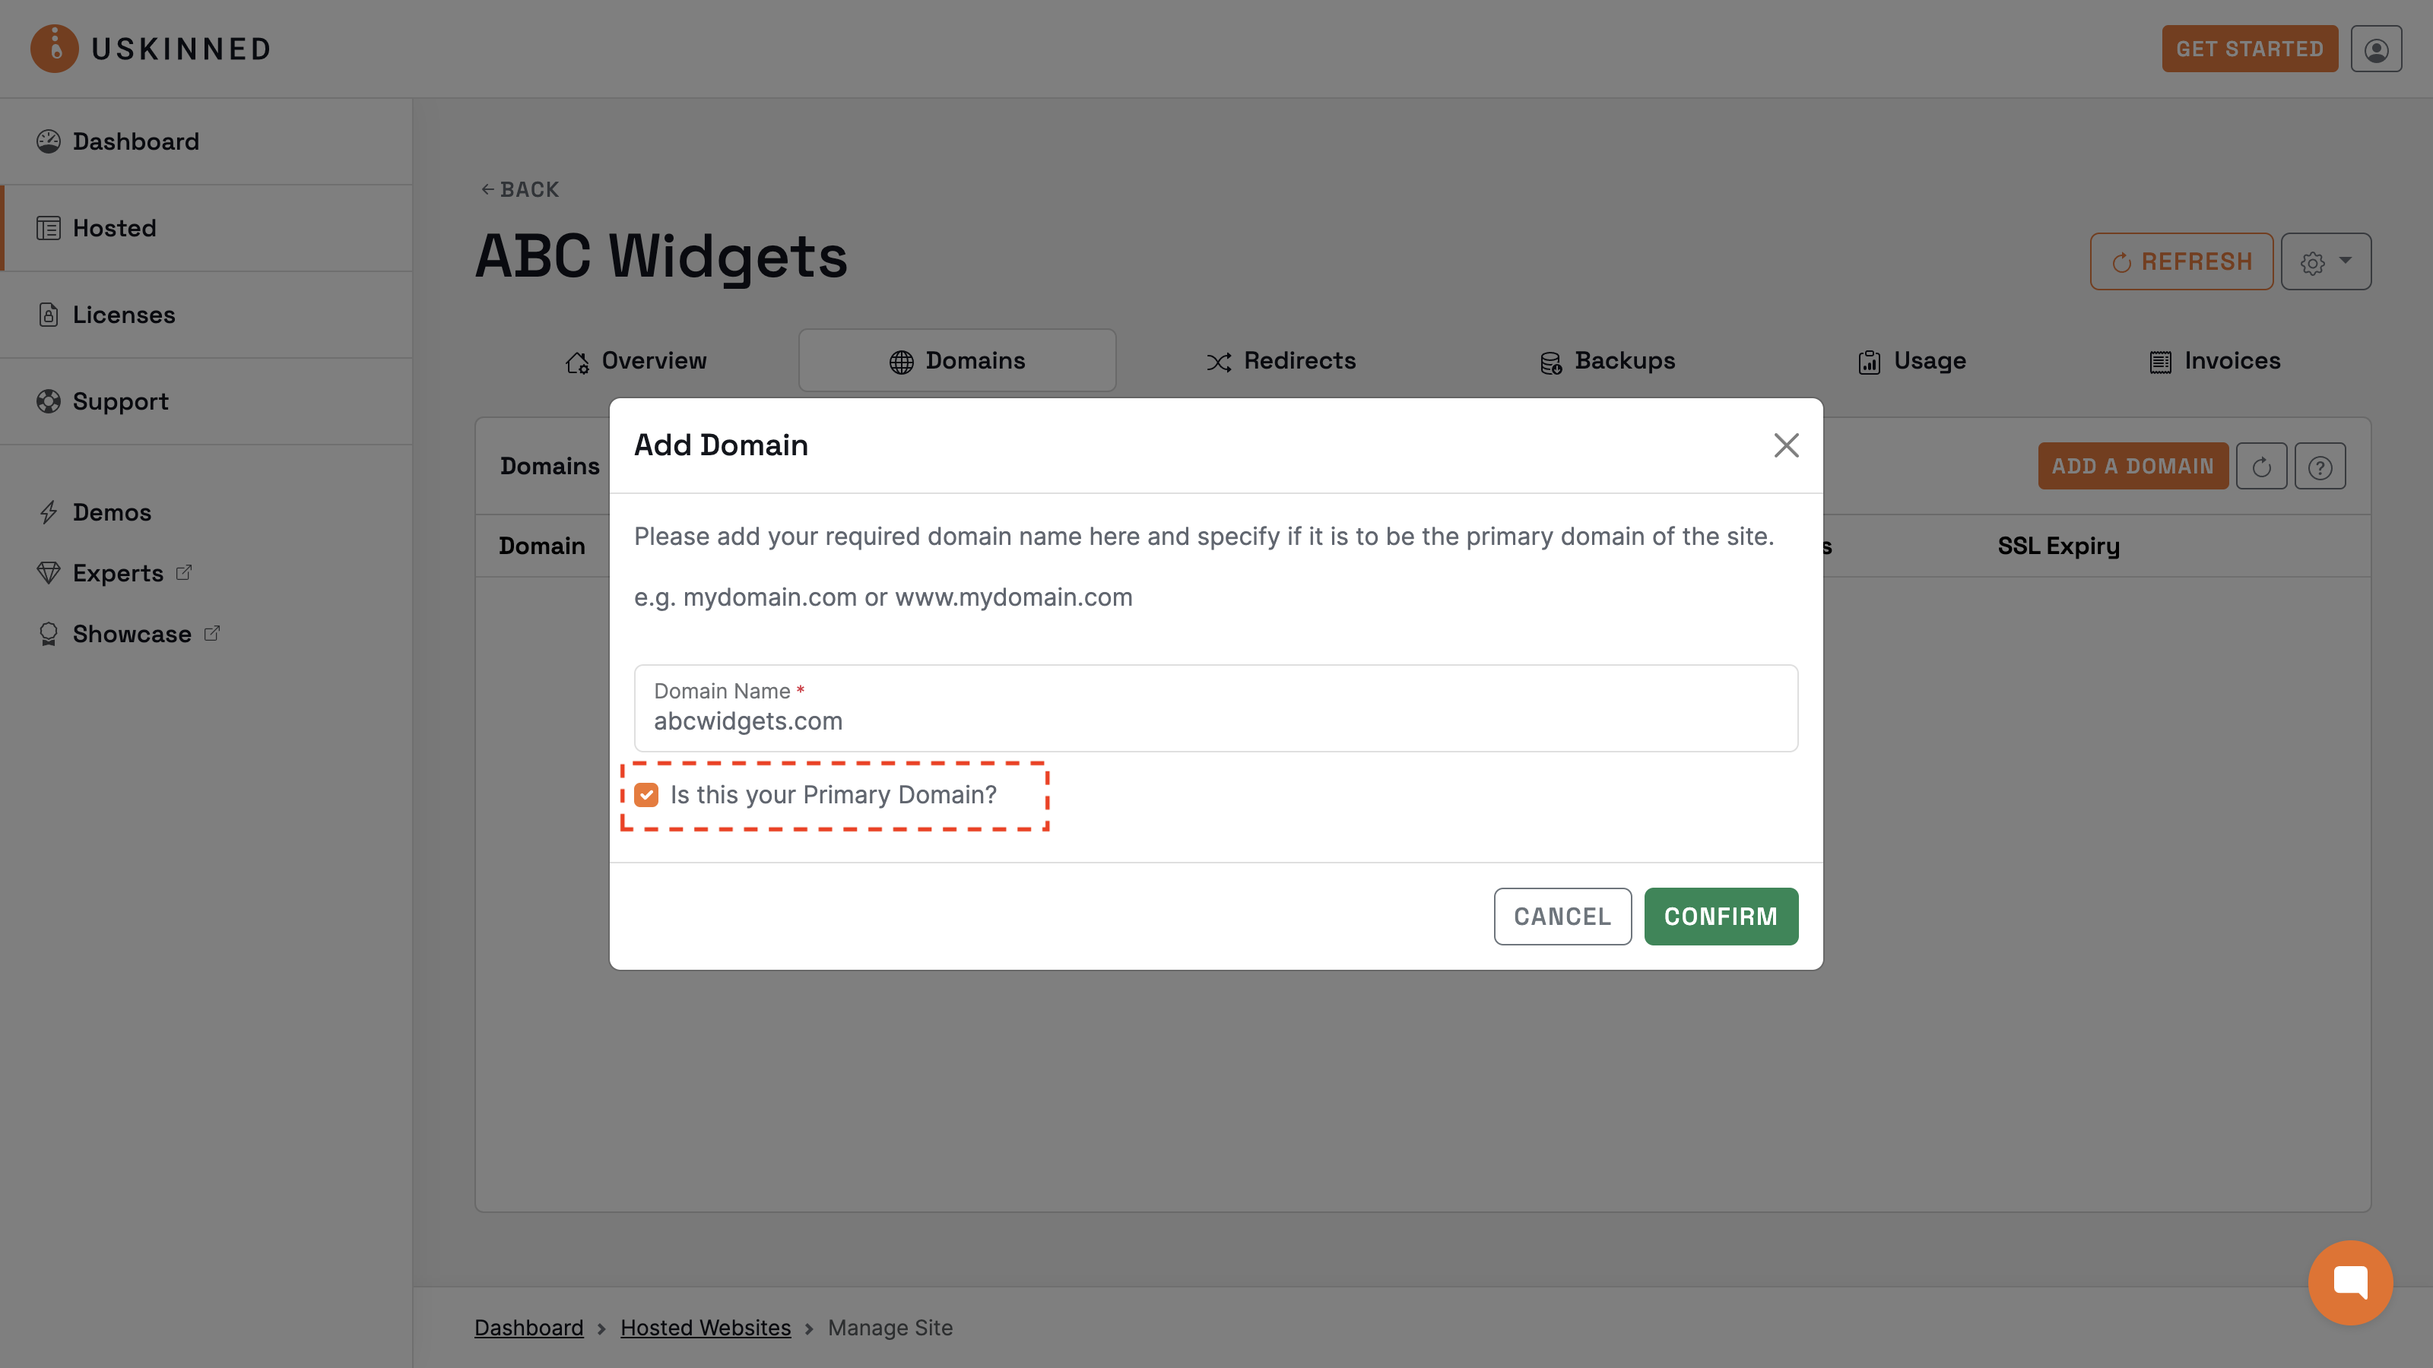The image size is (2433, 1368).
Task: Click the USKINNED logo
Action: tap(151, 48)
